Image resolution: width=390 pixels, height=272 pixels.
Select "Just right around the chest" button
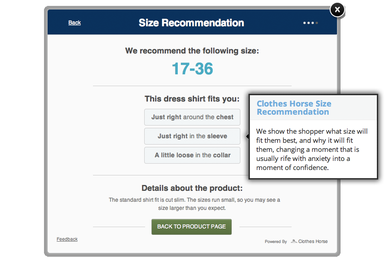click(192, 117)
